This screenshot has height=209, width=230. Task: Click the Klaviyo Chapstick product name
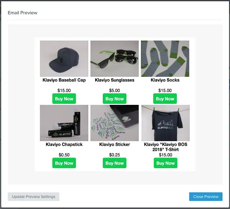[x=64, y=144]
